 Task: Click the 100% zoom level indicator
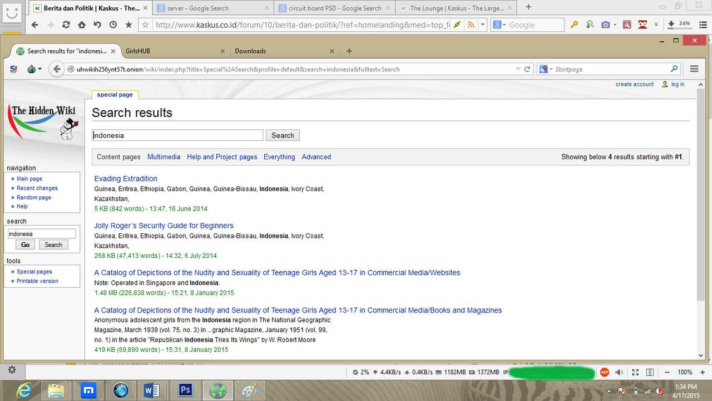click(685, 372)
